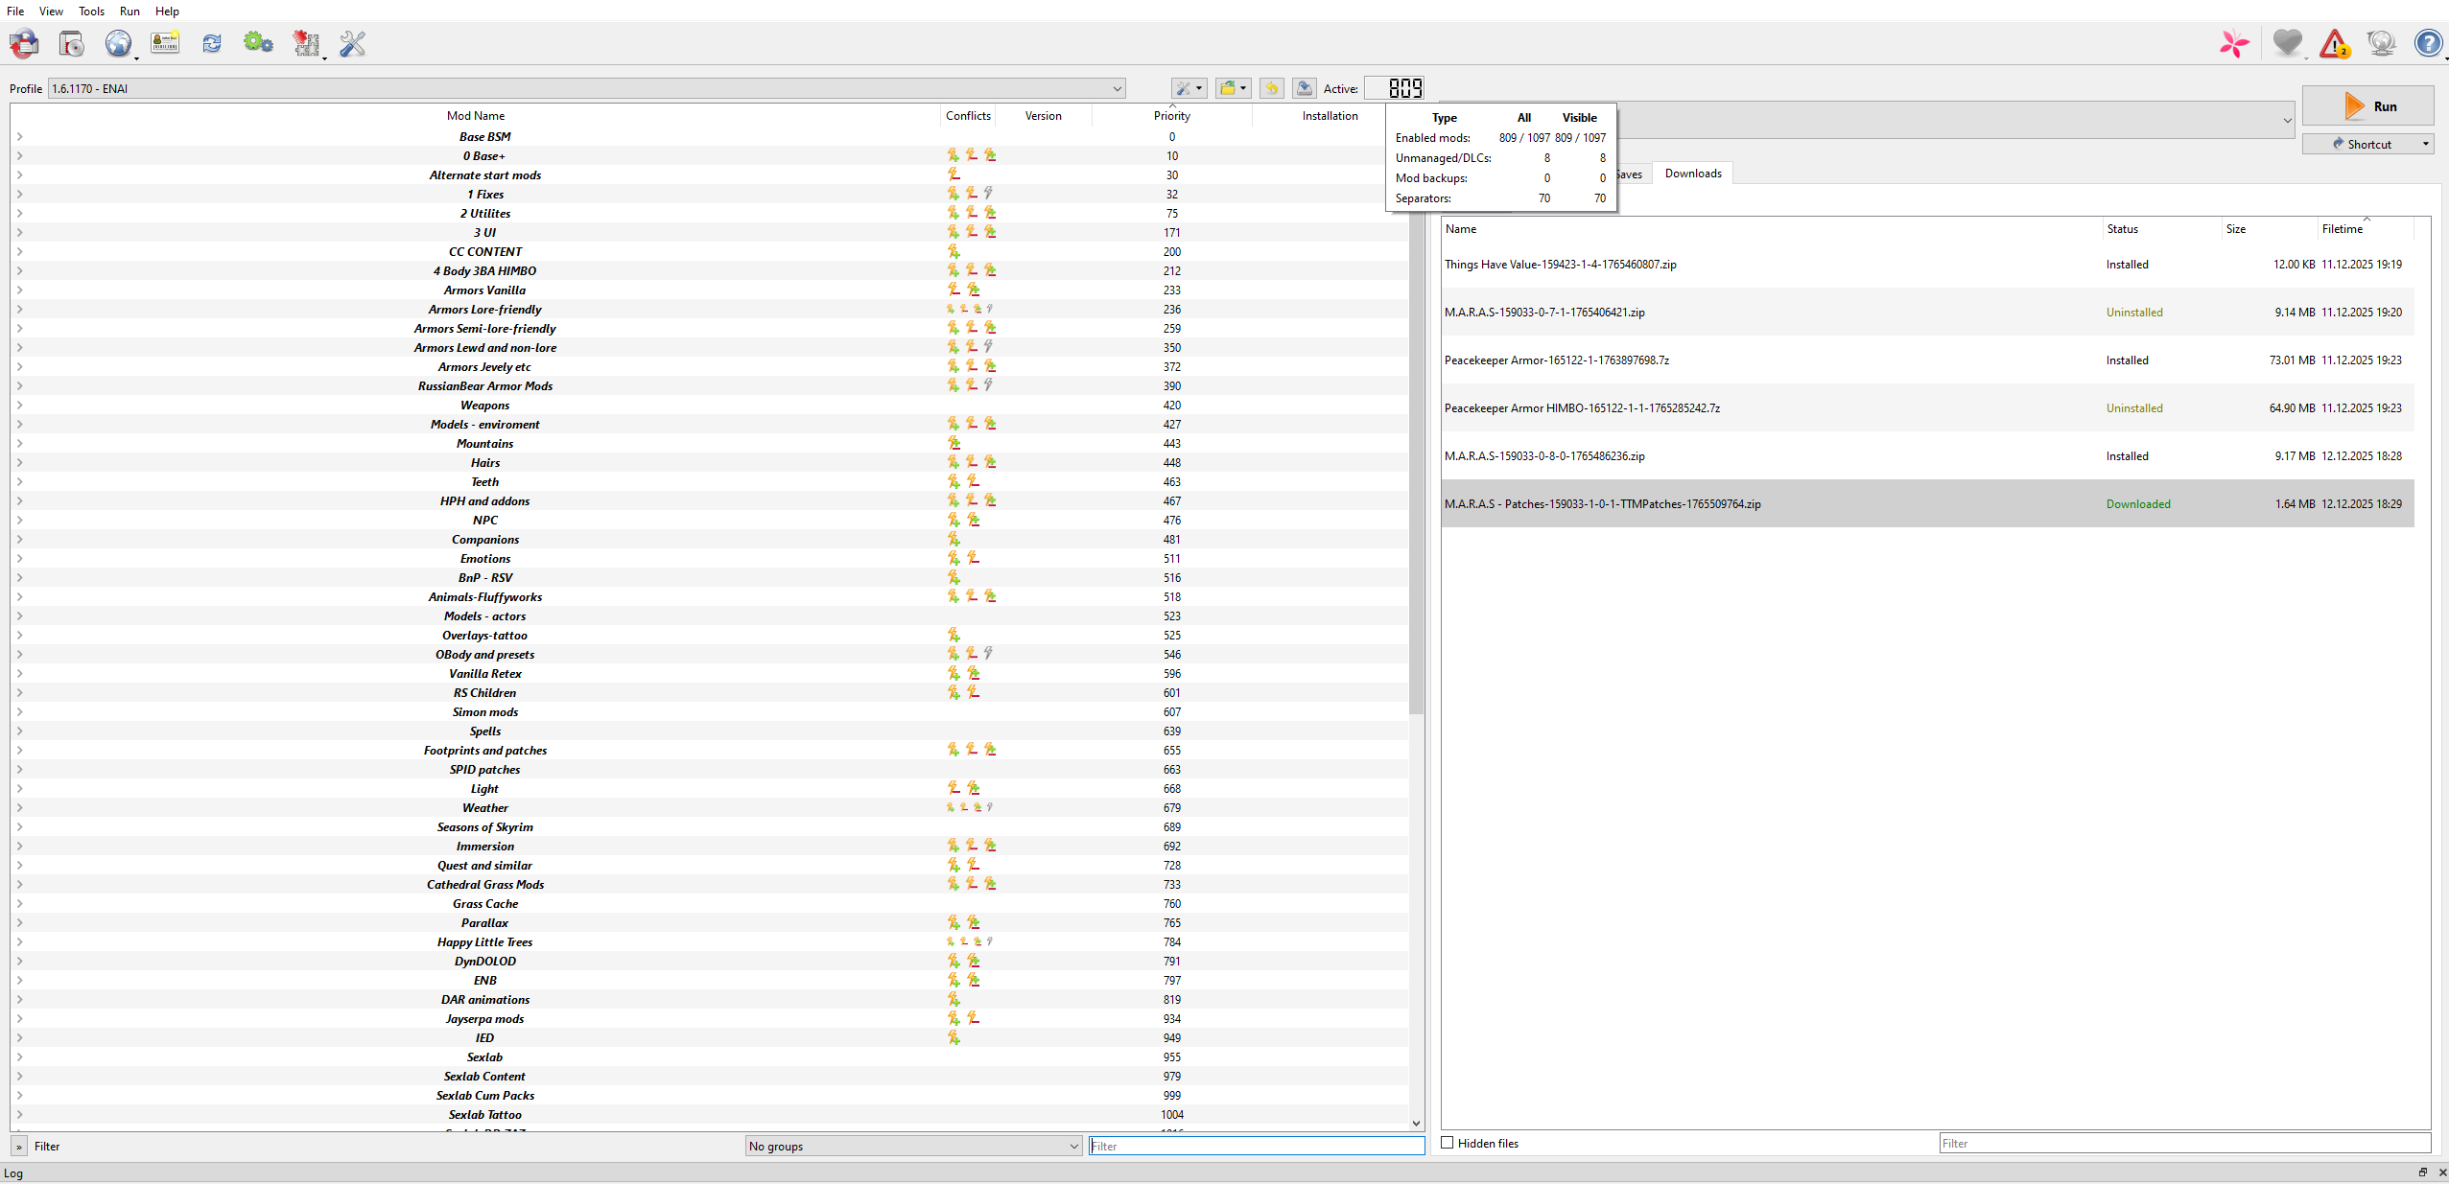Click the blue Refresh arrows icon
The image size is (2449, 1184).
click(x=212, y=43)
